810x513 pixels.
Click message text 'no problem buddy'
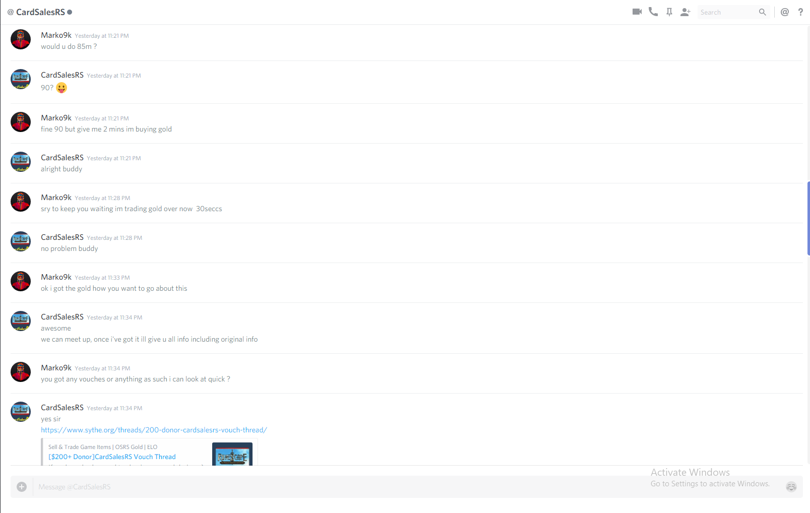[x=70, y=248]
